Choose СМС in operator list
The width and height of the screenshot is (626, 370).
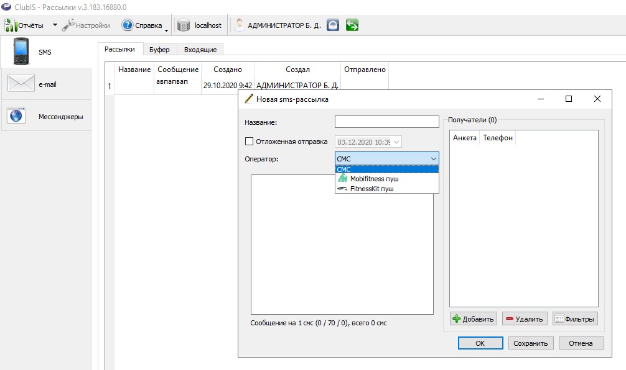[x=387, y=169]
